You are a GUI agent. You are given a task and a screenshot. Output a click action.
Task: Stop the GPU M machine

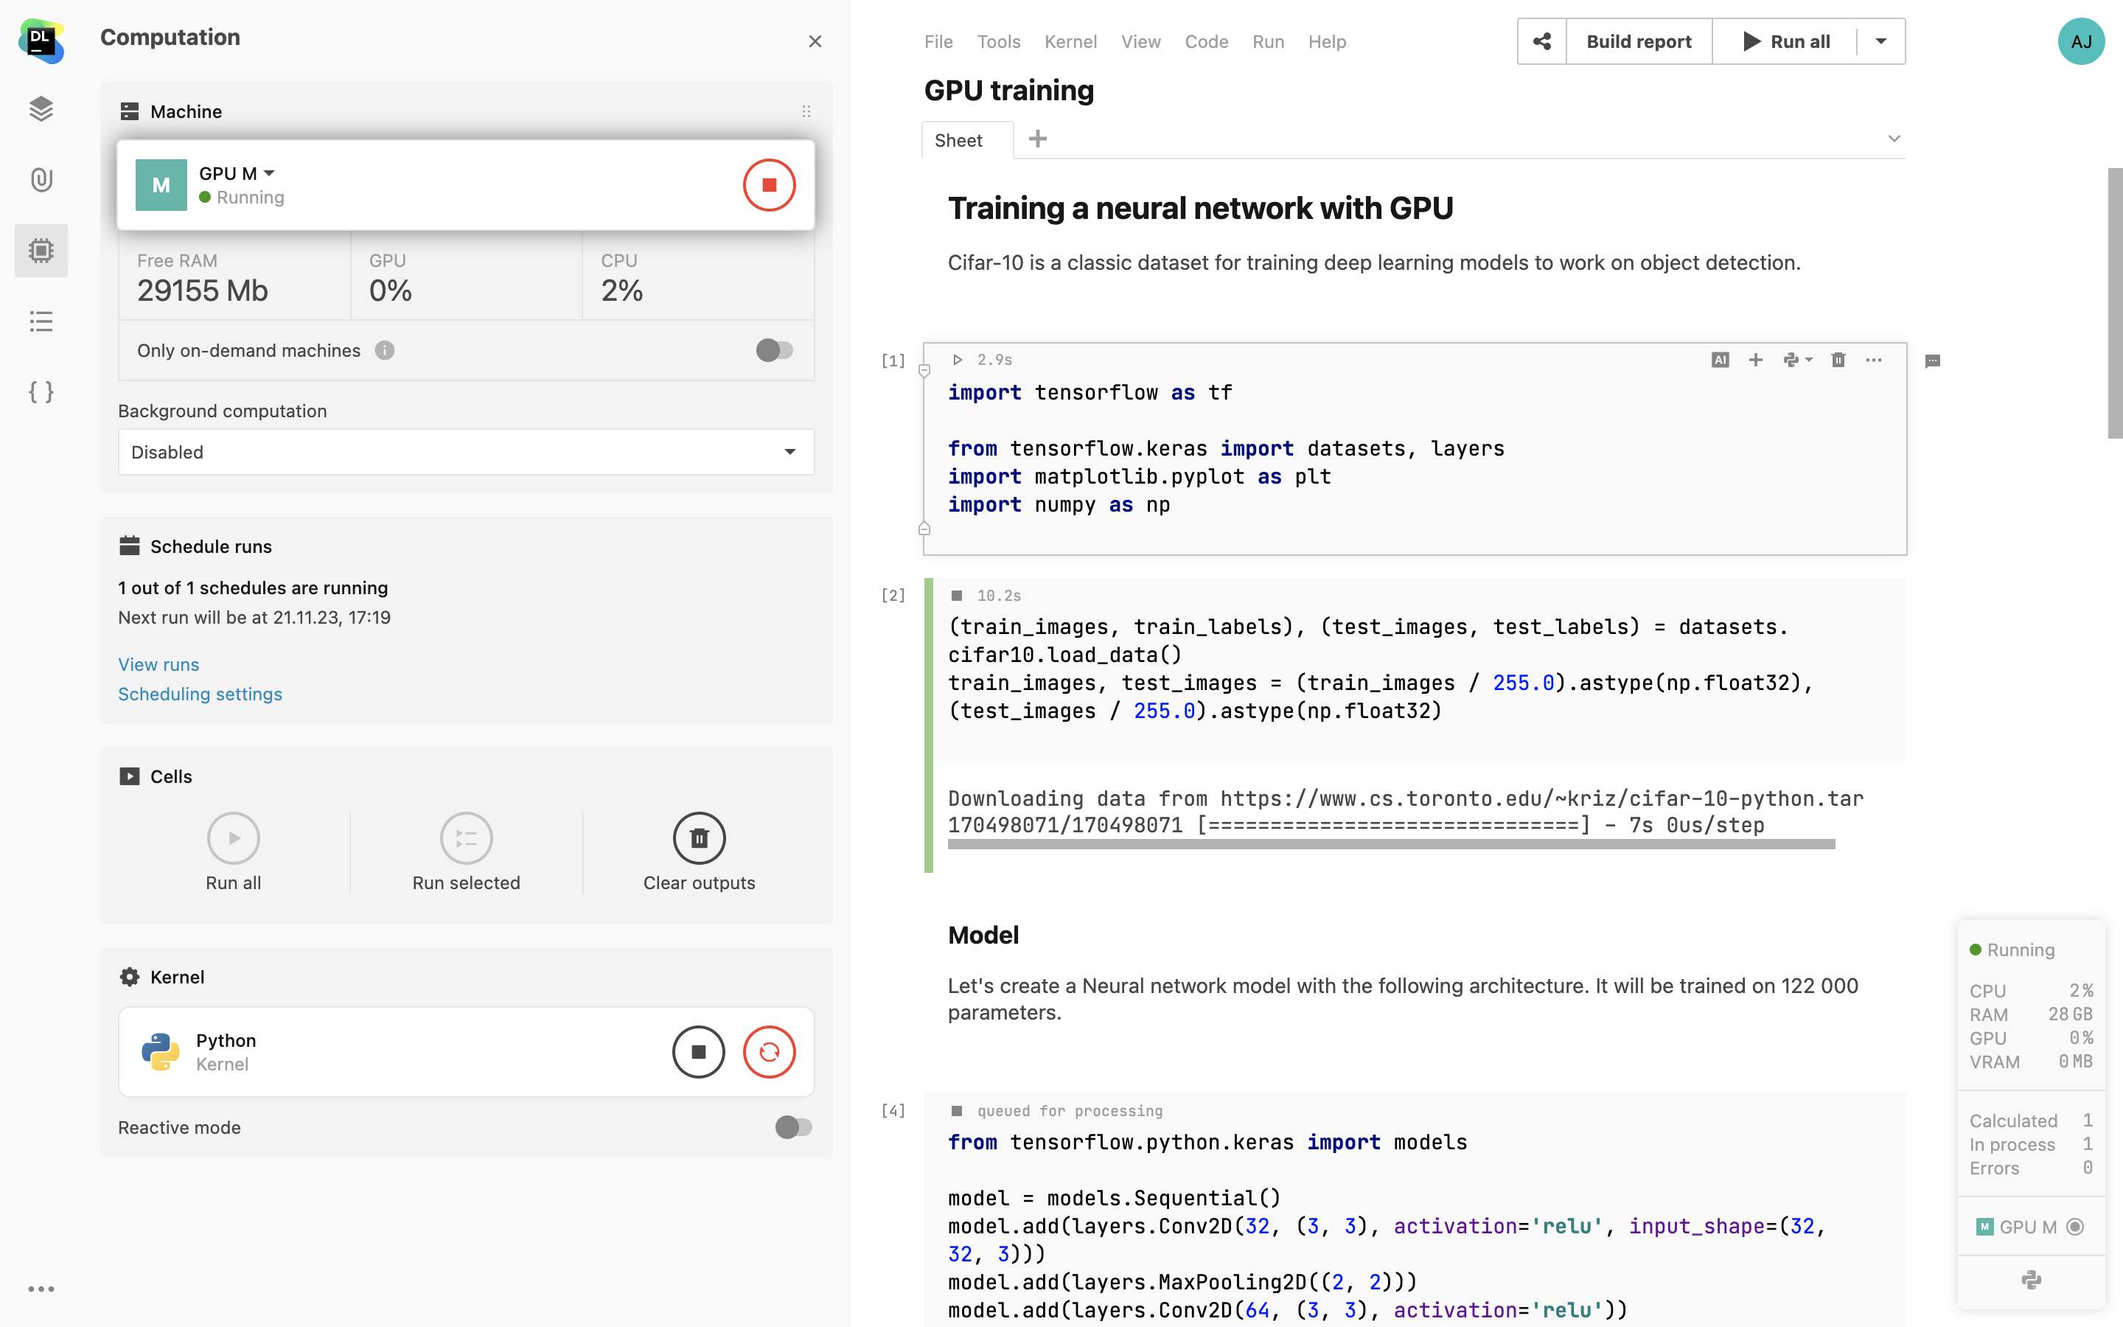[x=769, y=185]
